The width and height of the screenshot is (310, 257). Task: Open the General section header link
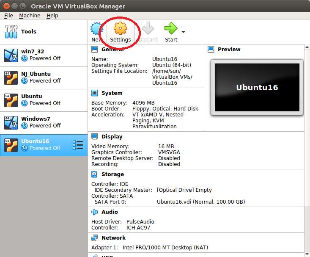[112, 49]
